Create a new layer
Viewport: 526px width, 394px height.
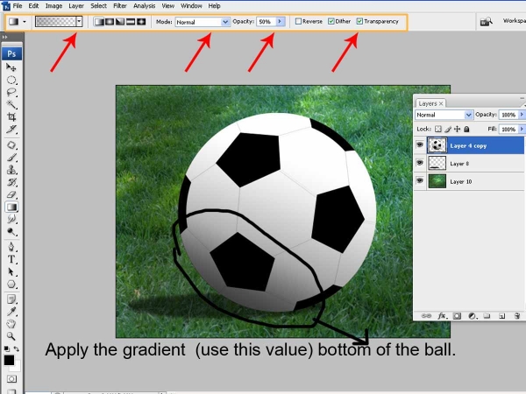501,315
